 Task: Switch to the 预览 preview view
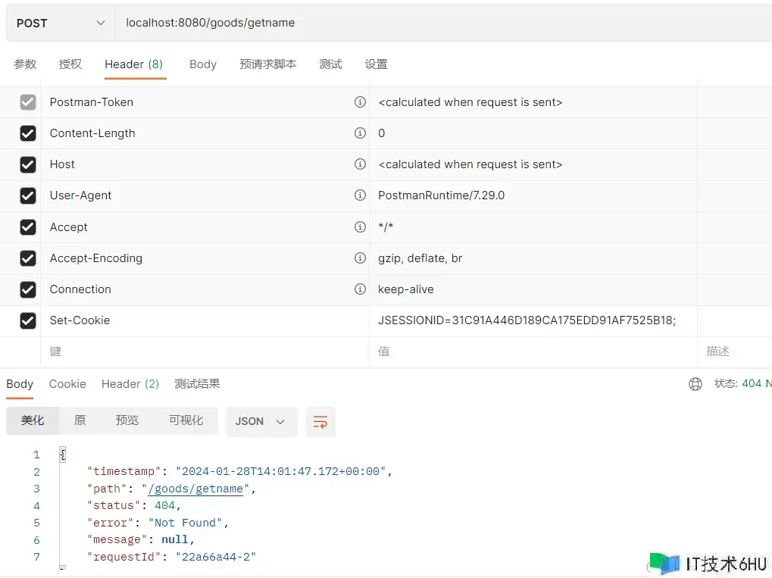[x=127, y=421]
